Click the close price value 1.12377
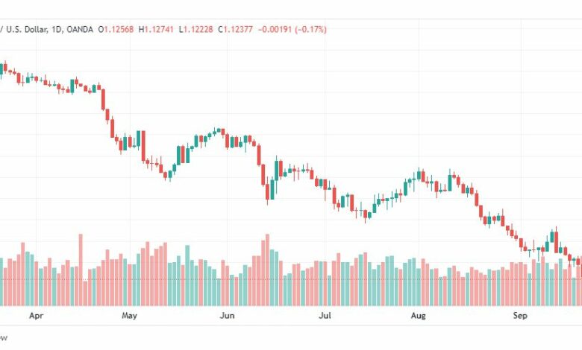The width and height of the screenshot is (582, 350). tap(238, 29)
